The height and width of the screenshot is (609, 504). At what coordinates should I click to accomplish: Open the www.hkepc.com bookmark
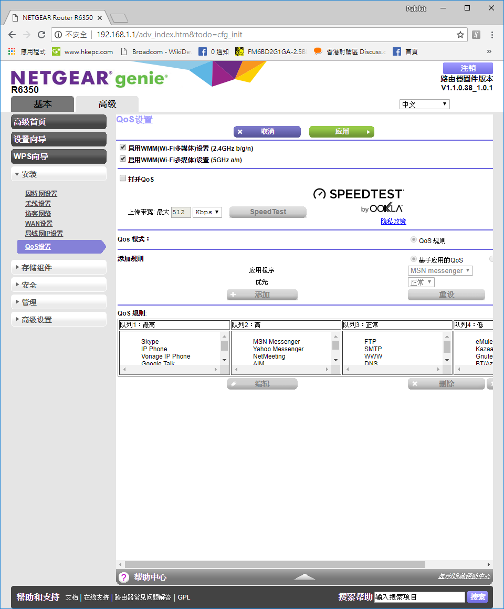pos(83,51)
